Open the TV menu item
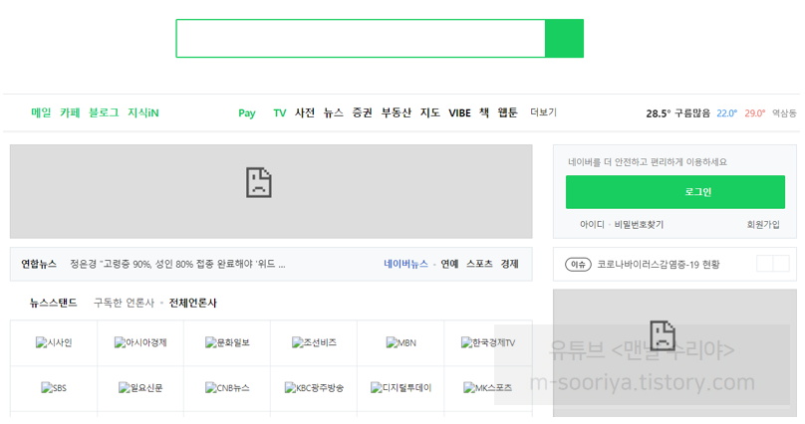This screenshot has height=424, width=805. [280, 112]
